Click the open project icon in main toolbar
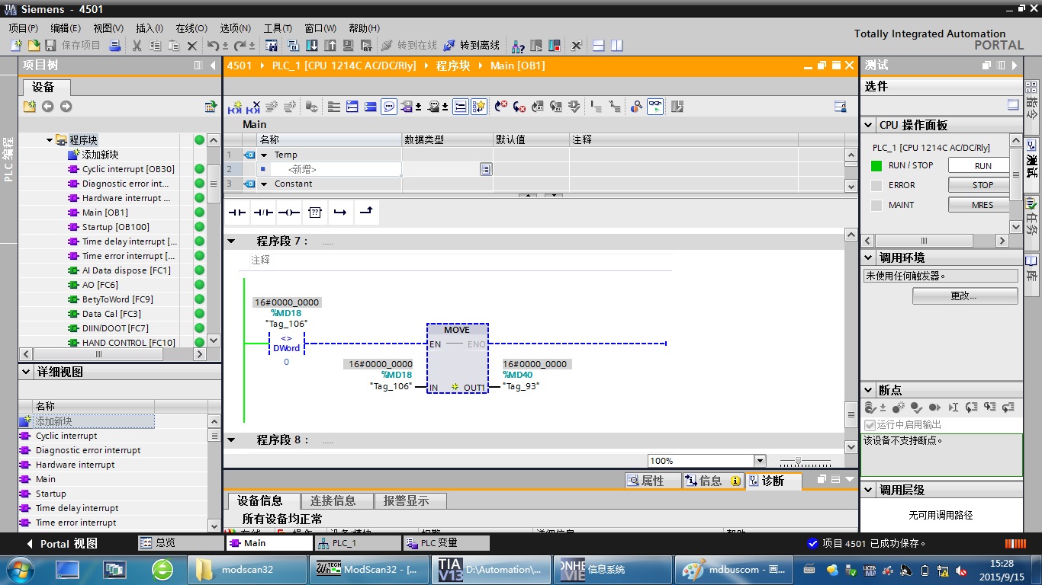Viewport: 1042px width, 585px height. tap(33, 46)
